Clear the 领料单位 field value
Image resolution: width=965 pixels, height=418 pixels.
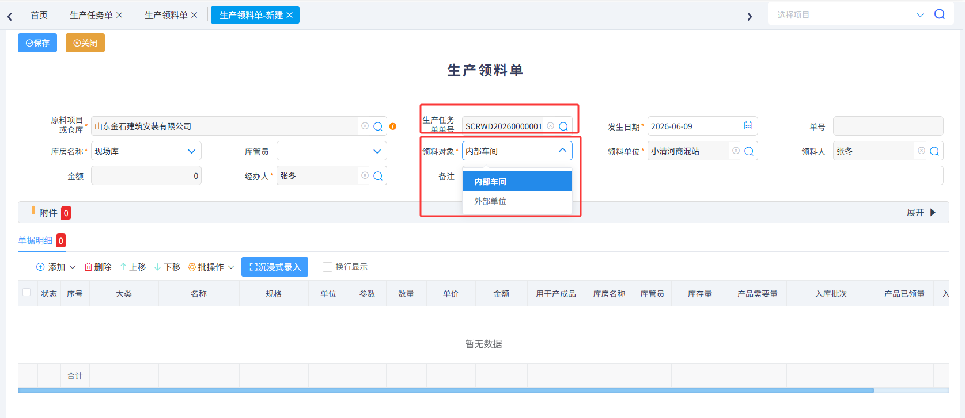coord(736,151)
